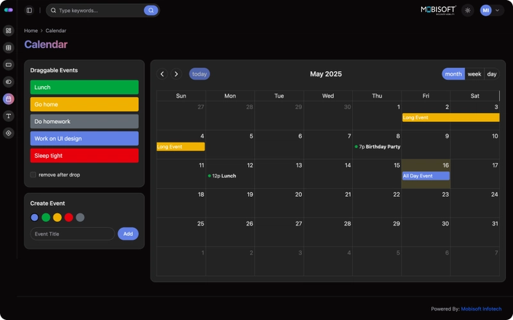Click the Home breadcrumb link
Image resolution: width=513 pixels, height=320 pixels.
[31, 30]
